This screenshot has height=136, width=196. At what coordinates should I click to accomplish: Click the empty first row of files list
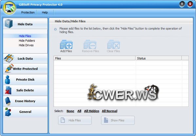[x=121, y=63]
